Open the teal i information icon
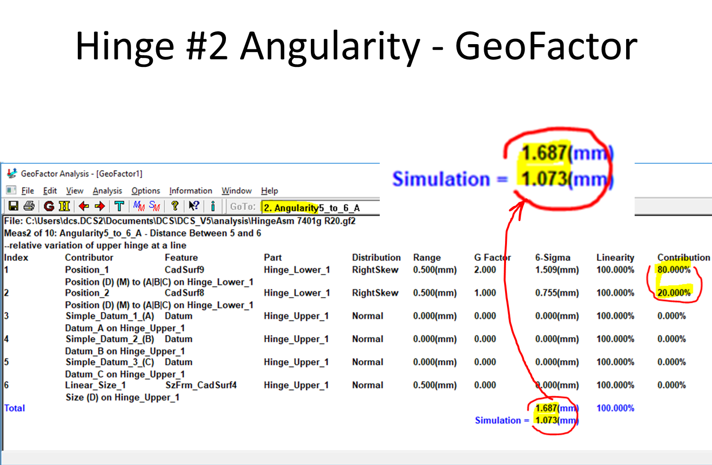This screenshot has width=712, height=465. (x=213, y=206)
